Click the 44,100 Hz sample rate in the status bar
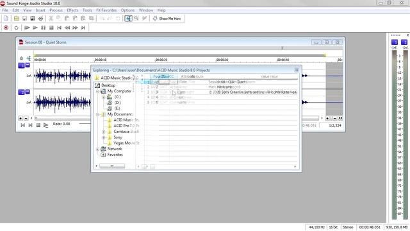The height and width of the screenshot is (231, 410). [316, 227]
